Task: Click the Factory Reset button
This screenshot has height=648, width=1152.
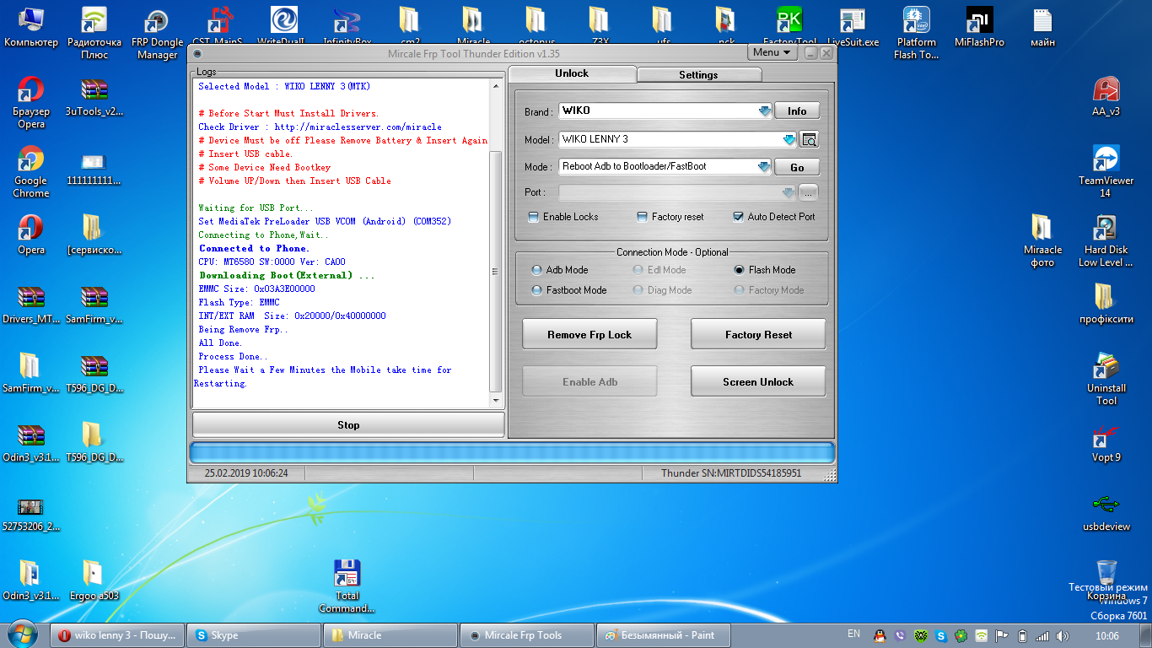Action: [x=758, y=334]
